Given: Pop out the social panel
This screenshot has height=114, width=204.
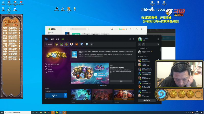Looking at the screenshot, I should 158,39.
